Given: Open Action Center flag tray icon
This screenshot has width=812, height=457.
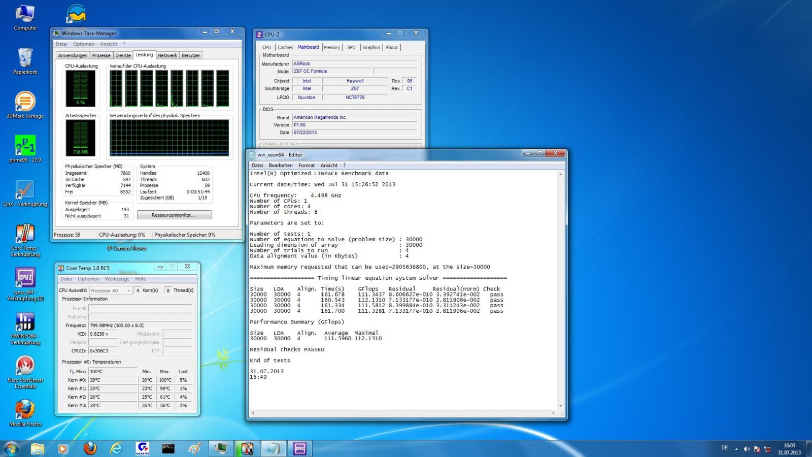Looking at the screenshot, I should (x=757, y=449).
